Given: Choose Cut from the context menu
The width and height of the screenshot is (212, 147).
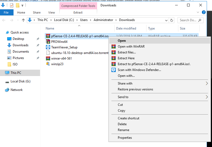Looking at the screenshot, I should pyautogui.click(x=159, y=104).
